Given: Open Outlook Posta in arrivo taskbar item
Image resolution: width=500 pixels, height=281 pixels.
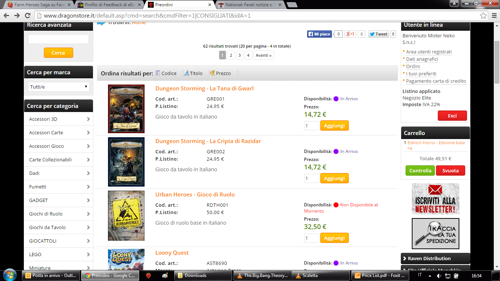Looking at the screenshot, I should 51,276.
